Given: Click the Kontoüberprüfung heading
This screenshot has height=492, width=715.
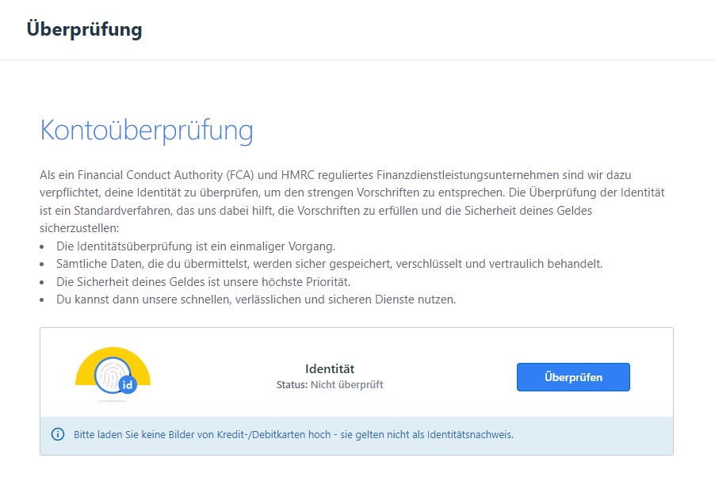Looking at the screenshot, I should click(x=146, y=131).
